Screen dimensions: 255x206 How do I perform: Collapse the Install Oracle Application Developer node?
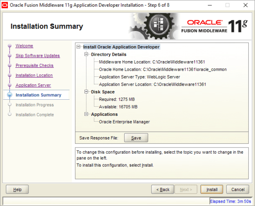pos(78,47)
